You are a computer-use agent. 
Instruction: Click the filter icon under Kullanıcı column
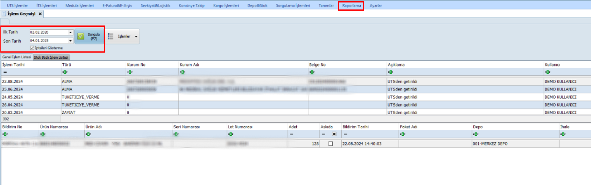[x=547, y=72]
